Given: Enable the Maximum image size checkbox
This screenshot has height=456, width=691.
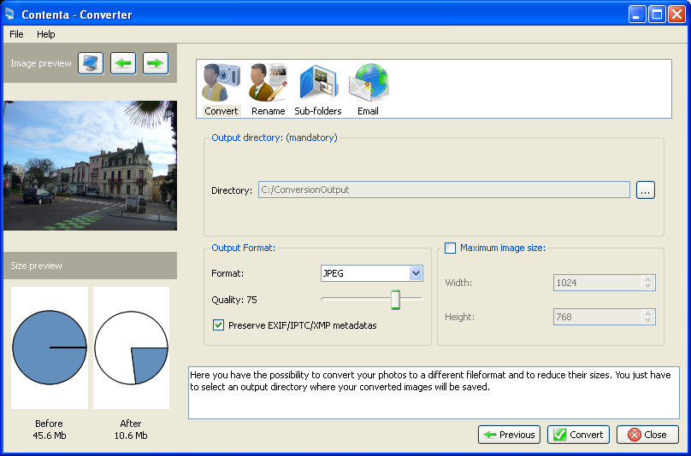Looking at the screenshot, I should pyautogui.click(x=450, y=248).
